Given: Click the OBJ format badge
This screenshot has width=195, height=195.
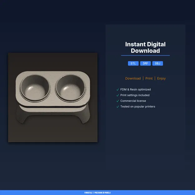Looking at the screenshot, I should (x=158, y=63).
